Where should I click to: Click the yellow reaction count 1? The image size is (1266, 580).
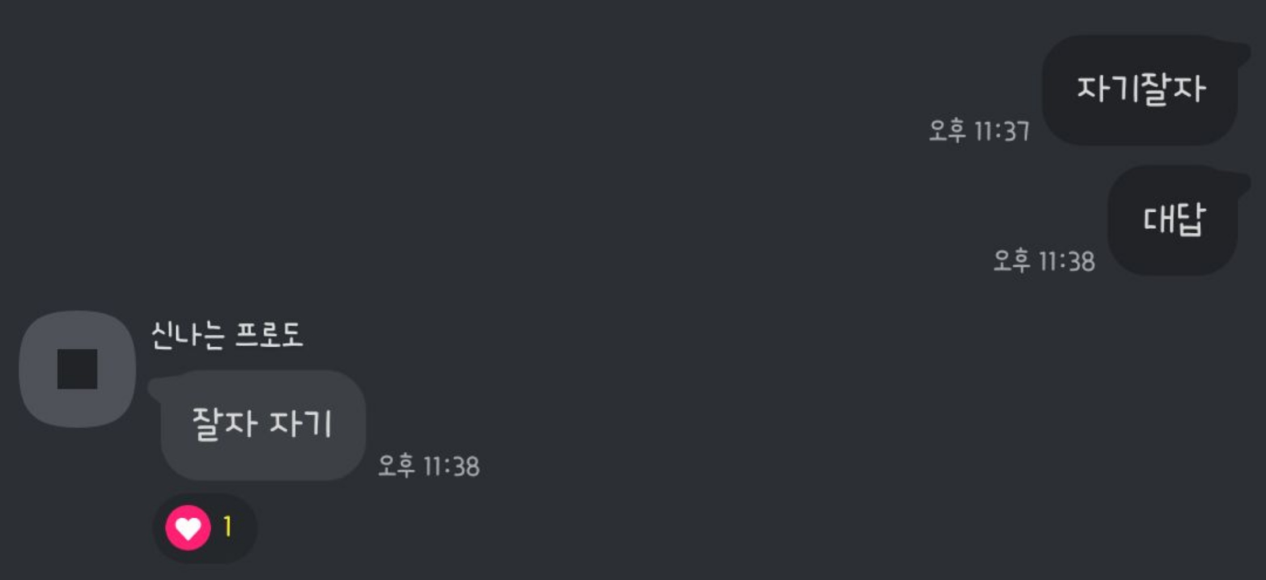point(228,527)
